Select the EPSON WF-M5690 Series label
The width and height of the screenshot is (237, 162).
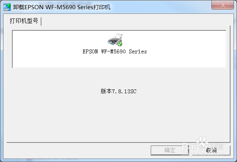pyautogui.click(x=115, y=51)
